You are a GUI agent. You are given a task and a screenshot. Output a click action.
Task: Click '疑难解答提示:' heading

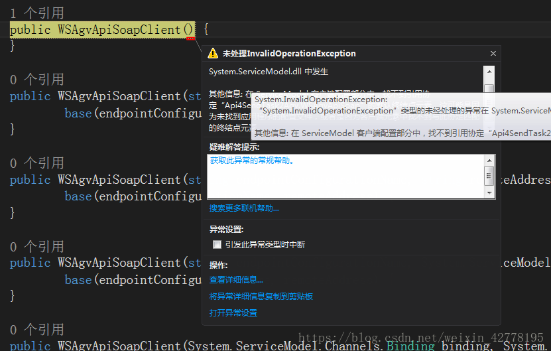[x=234, y=147]
